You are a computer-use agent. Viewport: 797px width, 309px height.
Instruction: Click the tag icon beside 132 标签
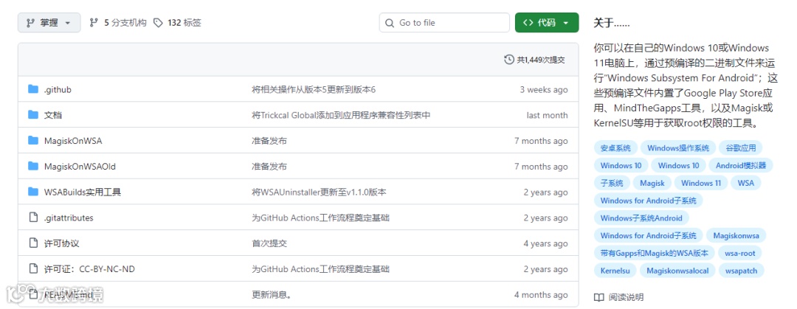click(158, 23)
